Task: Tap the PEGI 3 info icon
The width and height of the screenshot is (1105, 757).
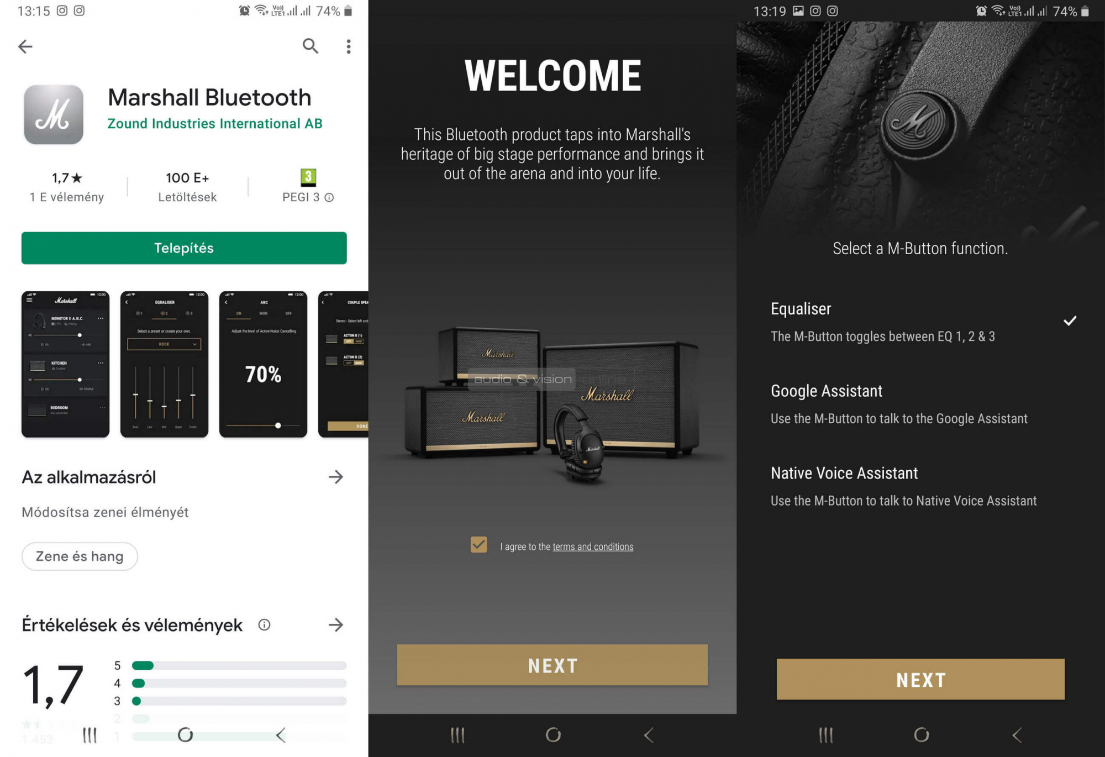Action: [x=329, y=198]
